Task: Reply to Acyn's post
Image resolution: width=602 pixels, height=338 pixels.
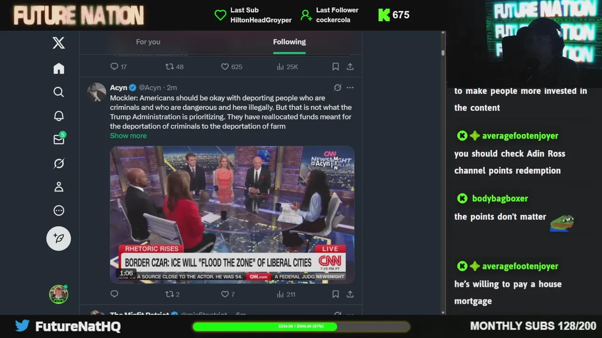Action: click(114, 294)
